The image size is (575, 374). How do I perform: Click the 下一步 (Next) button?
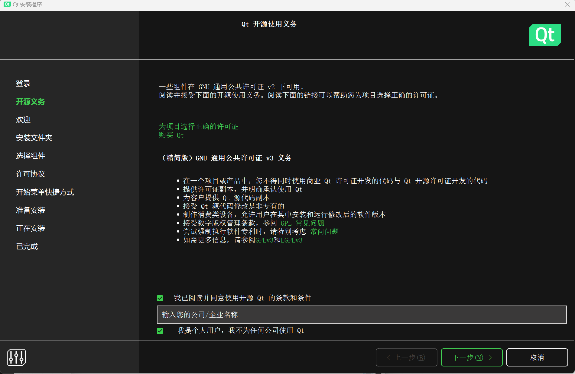pos(472,357)
